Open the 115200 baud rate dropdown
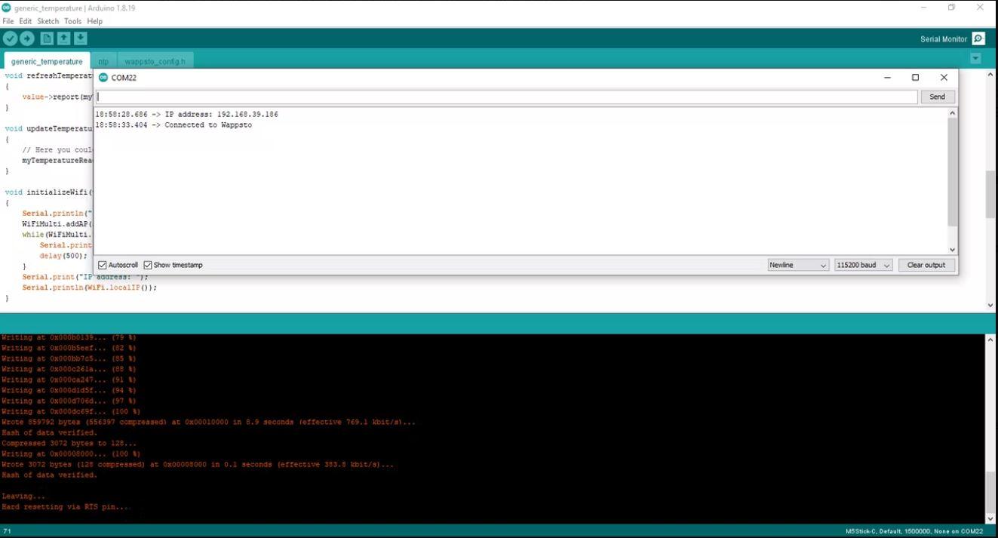 (x=864, y=265)
